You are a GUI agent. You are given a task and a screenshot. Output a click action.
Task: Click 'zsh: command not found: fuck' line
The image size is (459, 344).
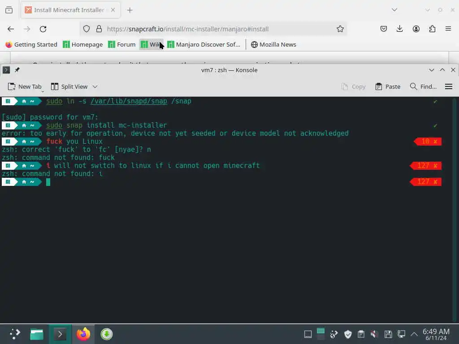(58, 158)
